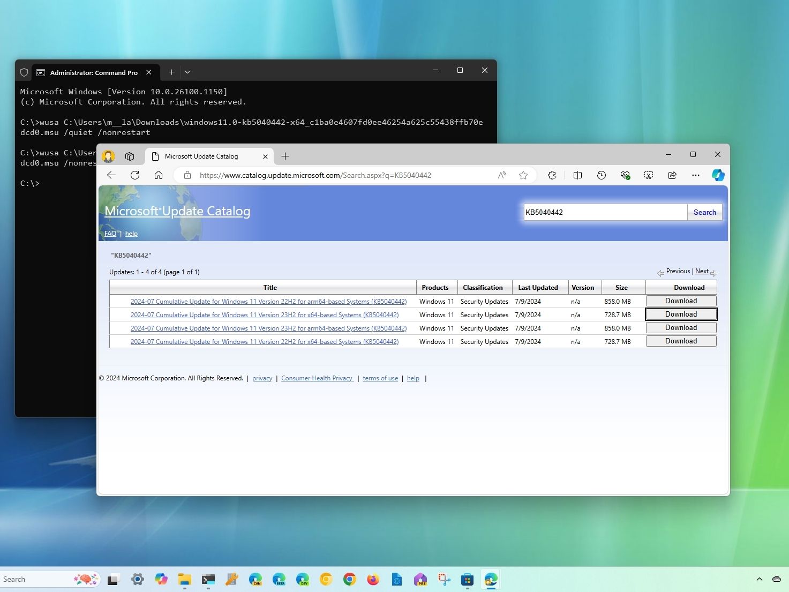This screenshot has height=592, width=789.
Task: Click the Share icon in Edge toolbar
Action: coord(672,175)
